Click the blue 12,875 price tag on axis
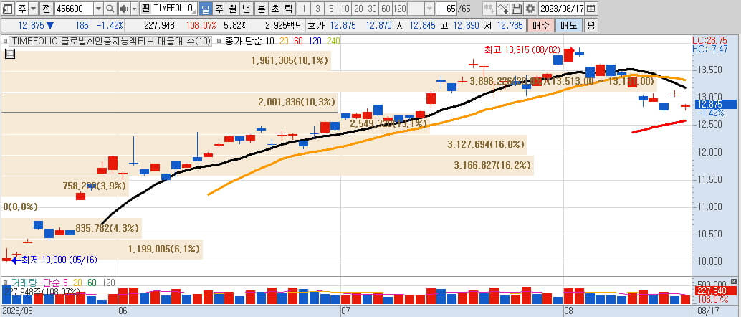 click(715, 105)
